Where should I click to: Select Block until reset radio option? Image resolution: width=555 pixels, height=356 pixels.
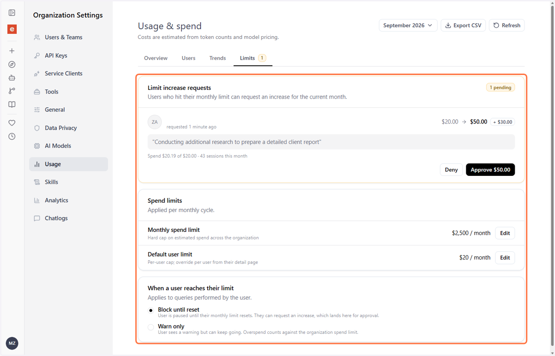[x=151, y=310]
